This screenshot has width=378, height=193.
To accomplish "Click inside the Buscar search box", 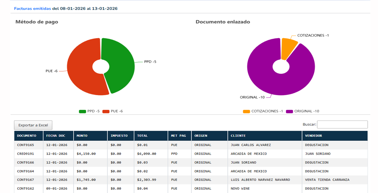I will point(342,124).
